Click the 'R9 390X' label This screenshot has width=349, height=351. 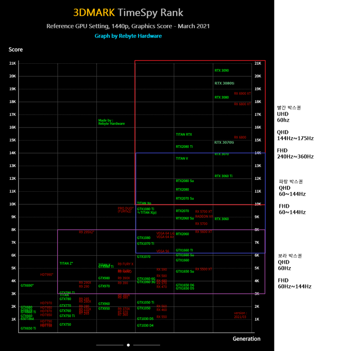124,278
